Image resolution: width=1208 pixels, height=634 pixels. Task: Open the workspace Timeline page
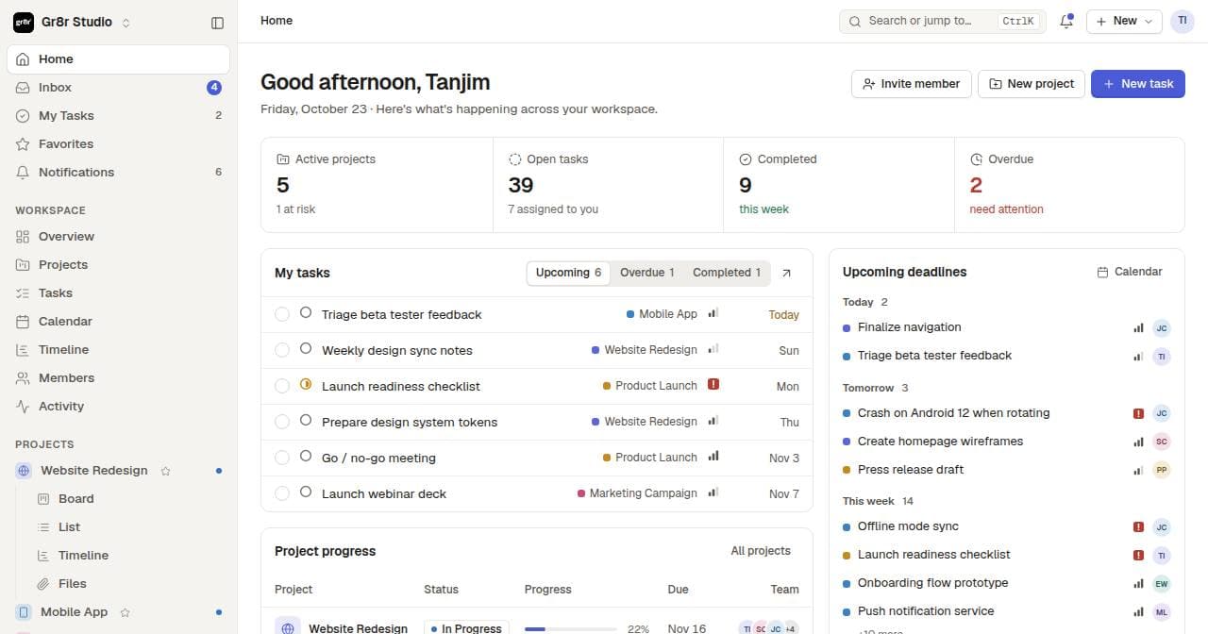tap(118, 349)
